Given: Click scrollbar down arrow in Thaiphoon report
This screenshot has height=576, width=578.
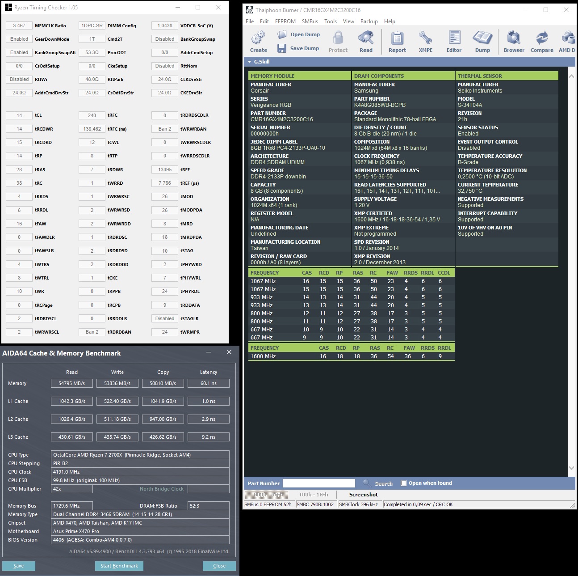Looking at the screenshot, I should (x=571, y=468).
